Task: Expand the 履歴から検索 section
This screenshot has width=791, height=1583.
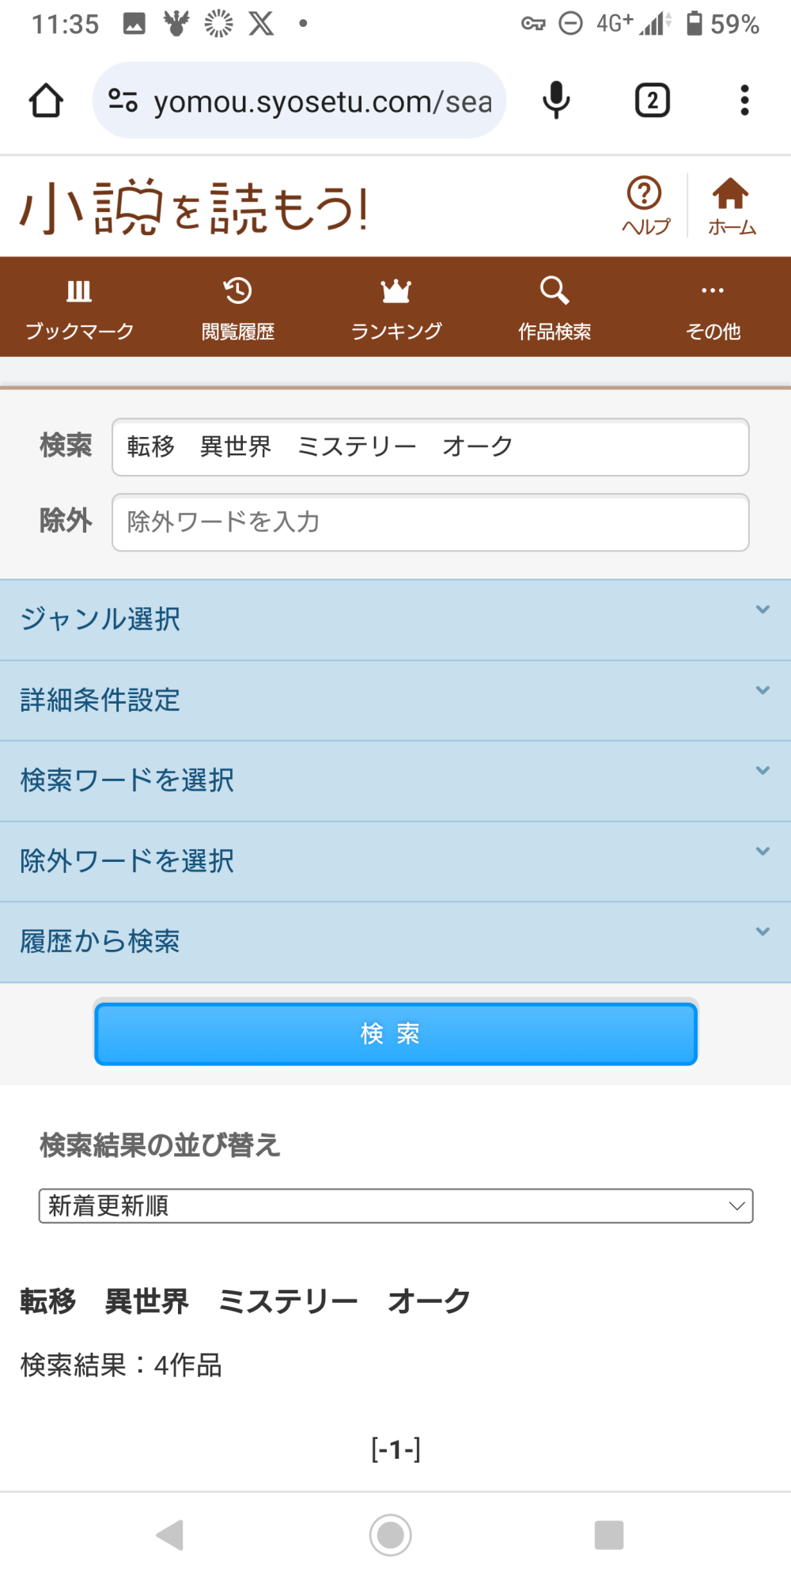Action: point(395,942)
